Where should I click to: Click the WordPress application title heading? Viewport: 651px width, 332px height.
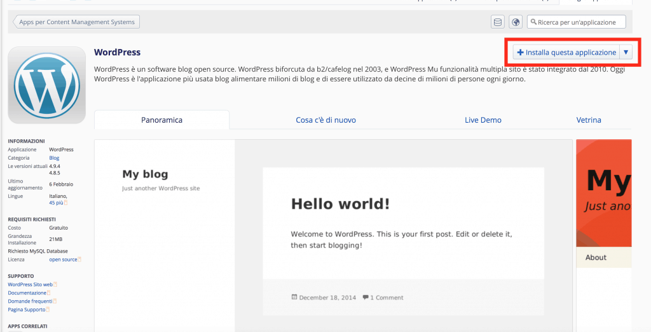(x=118, y=52)
